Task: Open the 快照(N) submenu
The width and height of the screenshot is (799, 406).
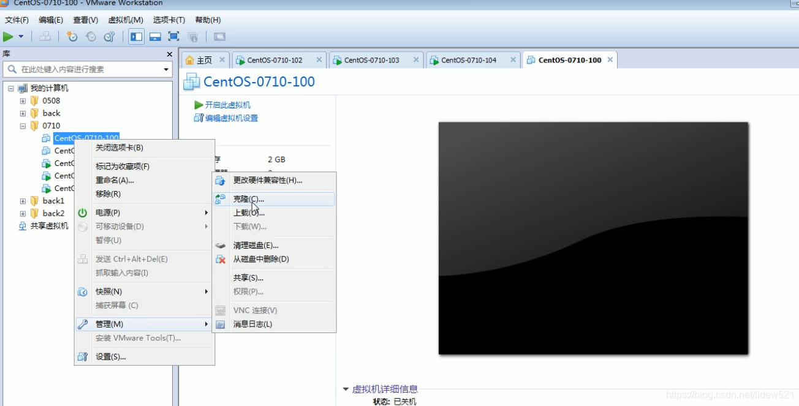Action: (x=145, y=291)
